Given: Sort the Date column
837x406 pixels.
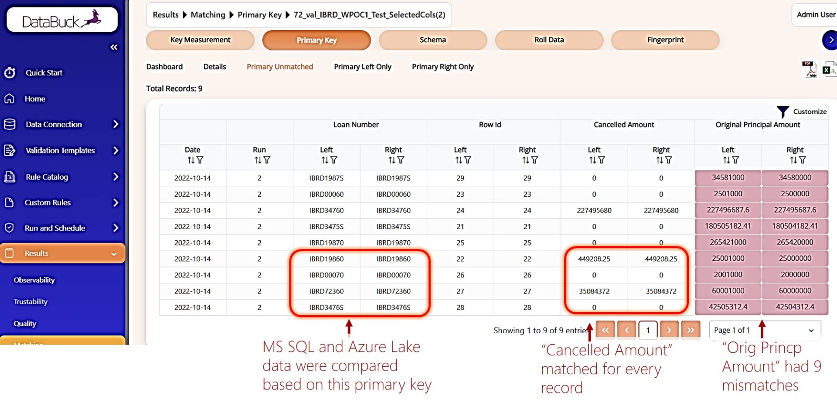Looking at the screenshot, I should click(x=191, y=160).
